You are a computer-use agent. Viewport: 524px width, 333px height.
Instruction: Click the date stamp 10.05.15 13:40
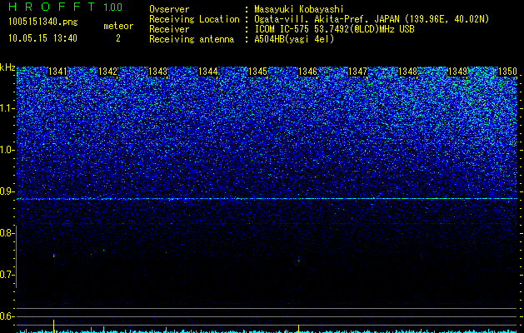[42, 38]
